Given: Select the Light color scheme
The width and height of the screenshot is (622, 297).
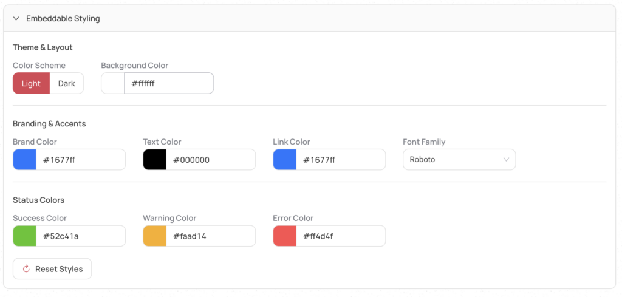Looking at the screenshot, I should click(32, 83).
